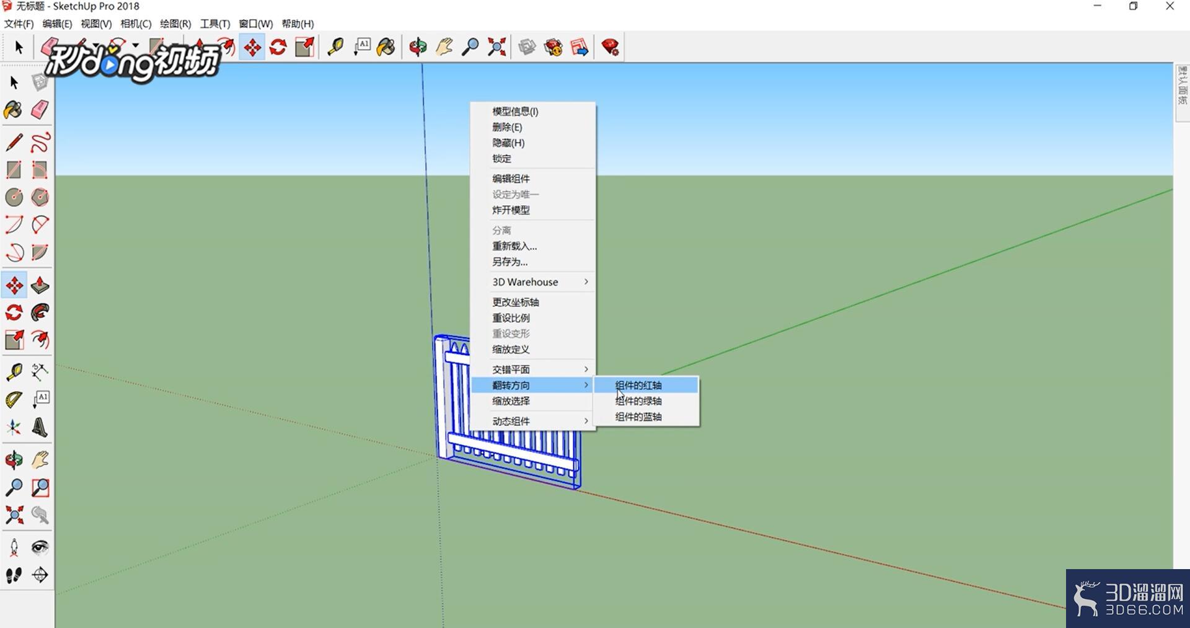Select the Paint Bucket in the left toolbox
Image resolution: width=1190 pixels, height=628 pixels.
pyautogui.click(x=14, y=110)
